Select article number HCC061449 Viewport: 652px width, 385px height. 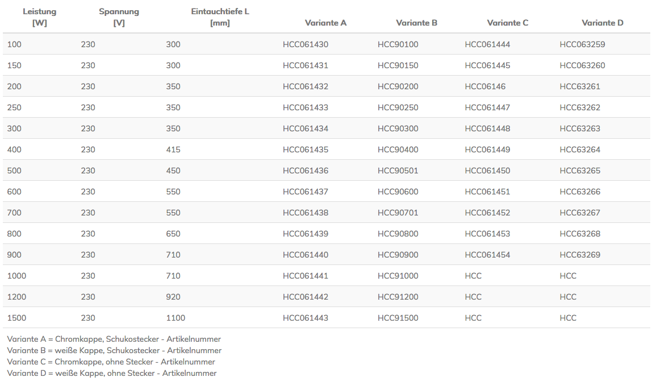pyautogui.click(x=487, y=150)
